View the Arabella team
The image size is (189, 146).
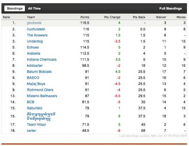coord(34,53)
